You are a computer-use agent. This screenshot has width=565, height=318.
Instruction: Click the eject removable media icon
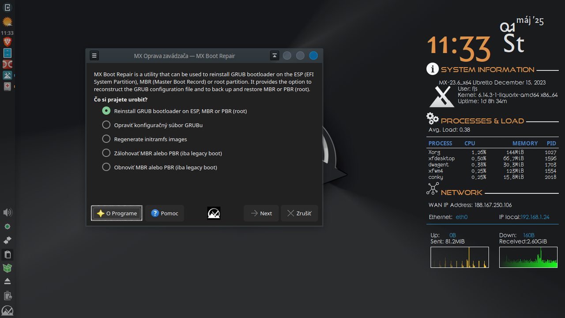click(7, 281)
